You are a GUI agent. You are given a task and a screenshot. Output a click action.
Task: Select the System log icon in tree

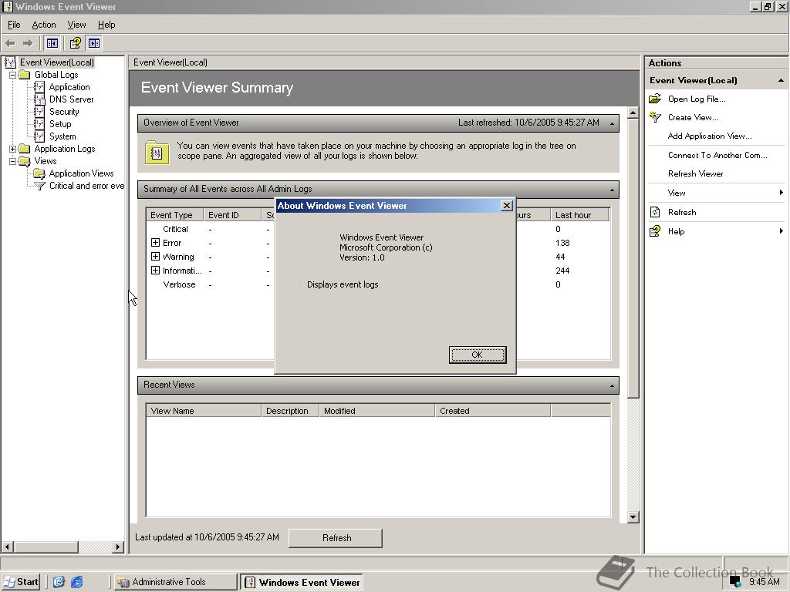click(x=39, y=136)
